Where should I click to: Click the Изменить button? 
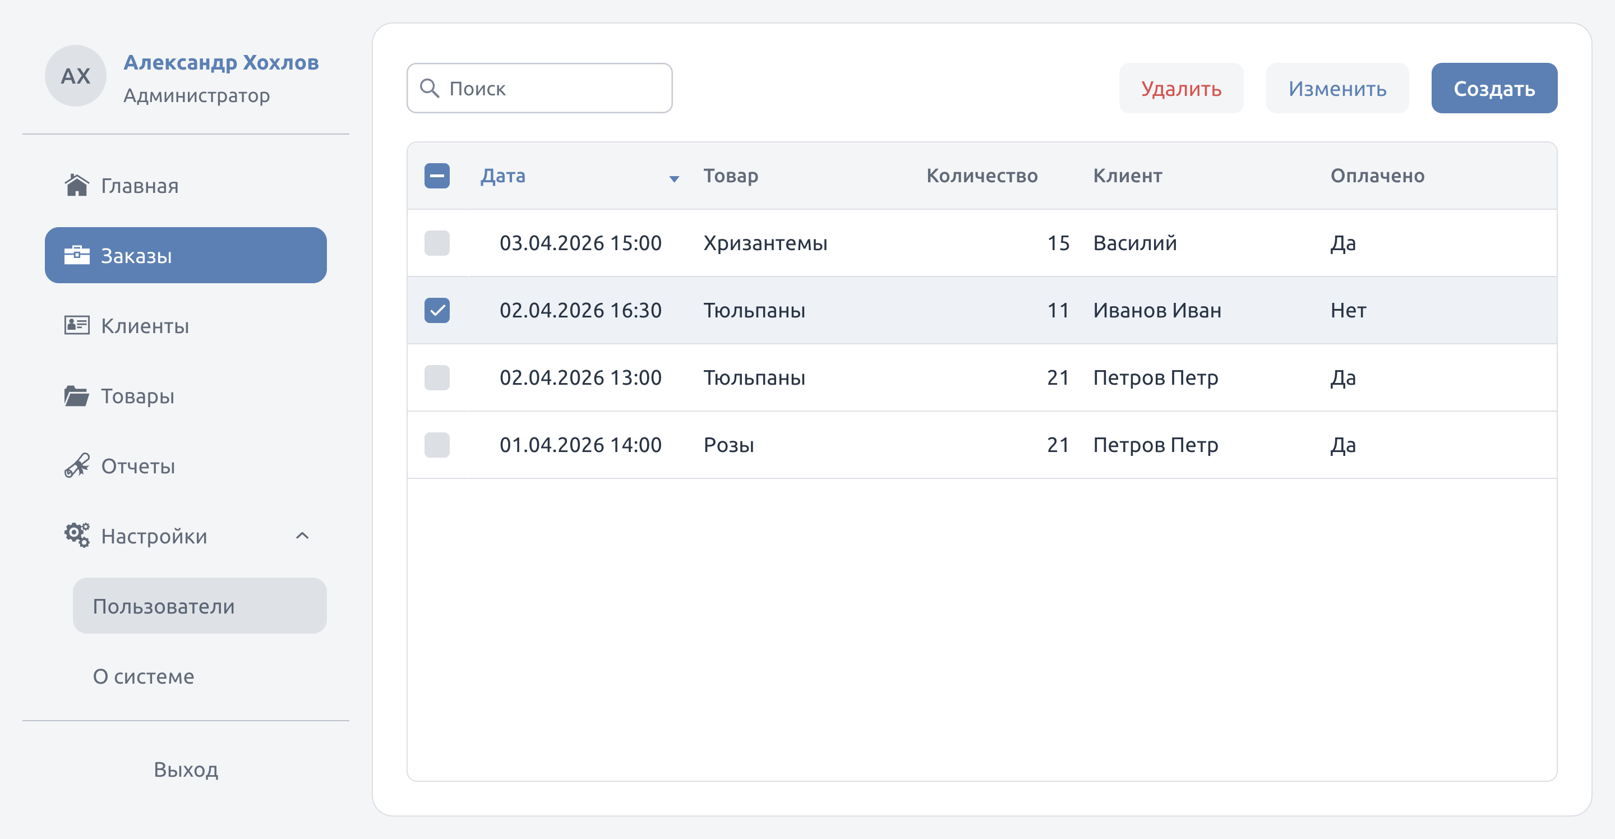pos(1337,88)
